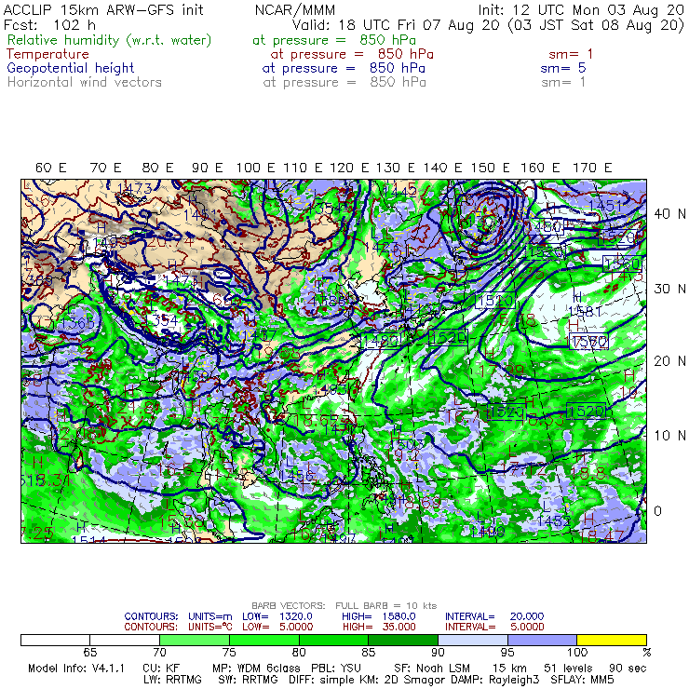The image size is (689, 689).
Task: Click the lavender 95–100 humidity legend swatch
Action: coord(542,640)
